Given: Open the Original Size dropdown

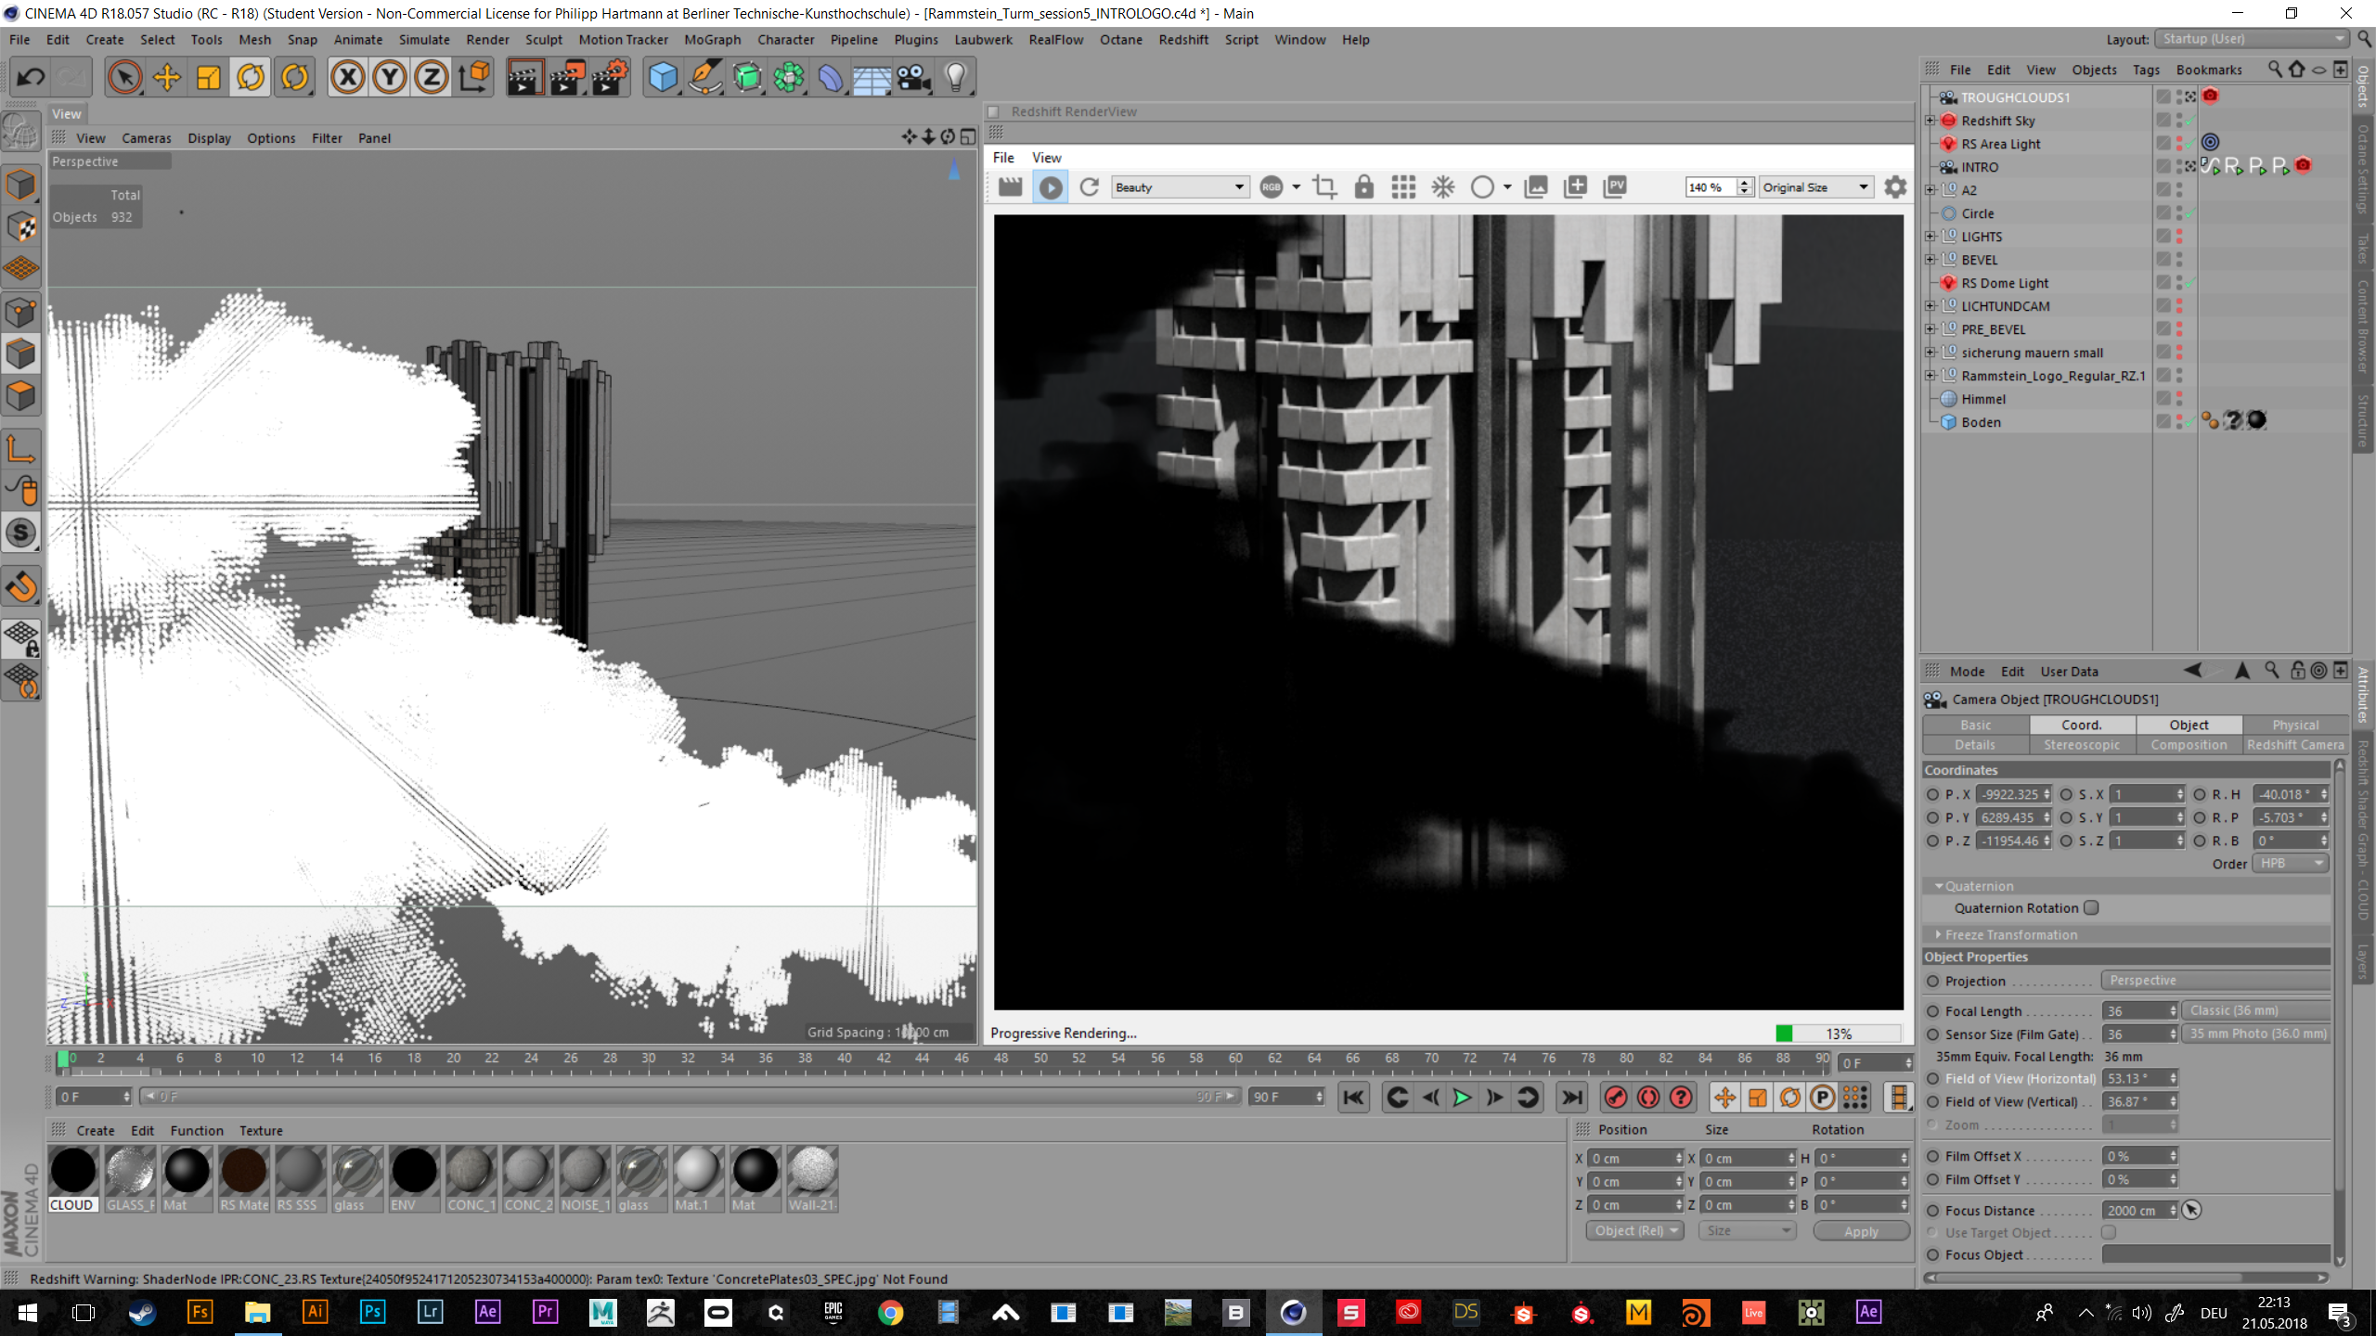Looking at the screenshot, I should click(x=1815, y=187).
